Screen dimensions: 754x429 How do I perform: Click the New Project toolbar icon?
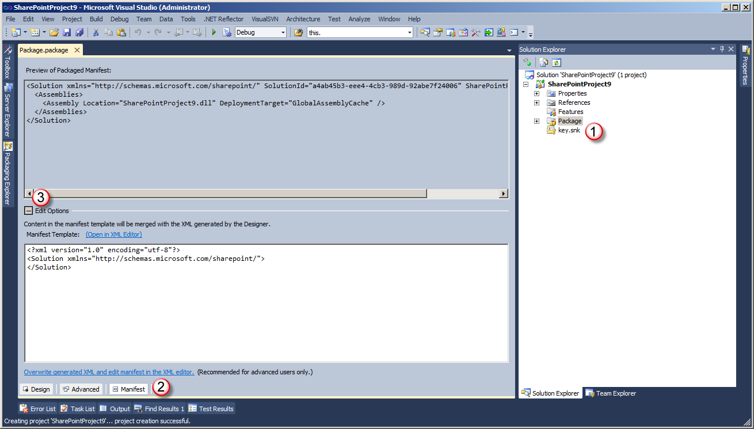(16, 32)
